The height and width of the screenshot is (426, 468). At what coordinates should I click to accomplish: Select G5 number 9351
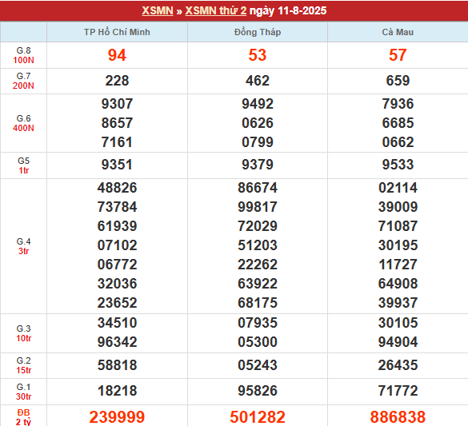[x=117, y=165]
